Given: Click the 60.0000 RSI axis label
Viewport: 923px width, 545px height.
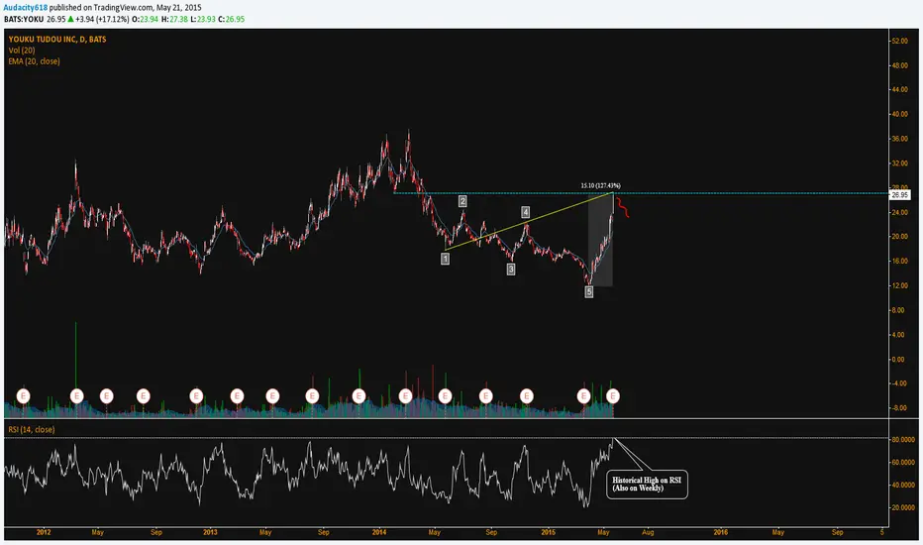Looking at the screenshot, I should [x=903, y=463].
